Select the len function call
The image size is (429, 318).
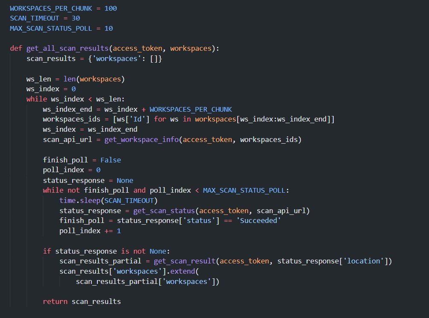coord(70,78)
